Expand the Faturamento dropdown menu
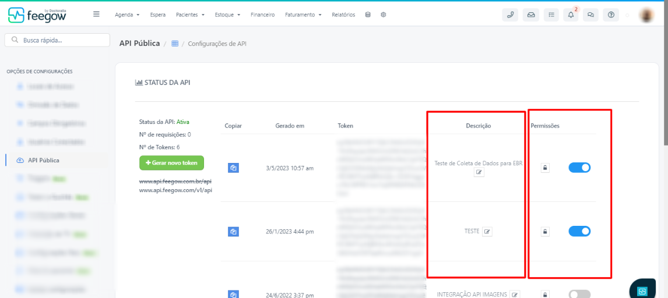This screenshot has width=668, height=298. (303, 15)
